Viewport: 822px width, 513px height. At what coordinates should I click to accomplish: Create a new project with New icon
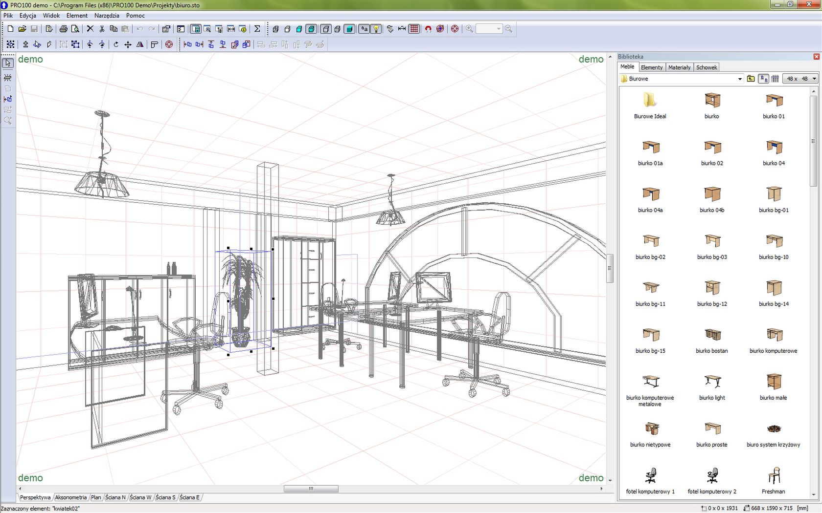coord(10,29)
